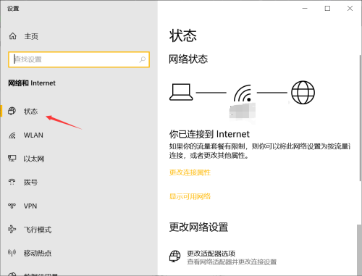The height and width of the screenshot is (276, 362).
Task: Click the Internet globe icon in diagram
Action: (x=303, y=93)
